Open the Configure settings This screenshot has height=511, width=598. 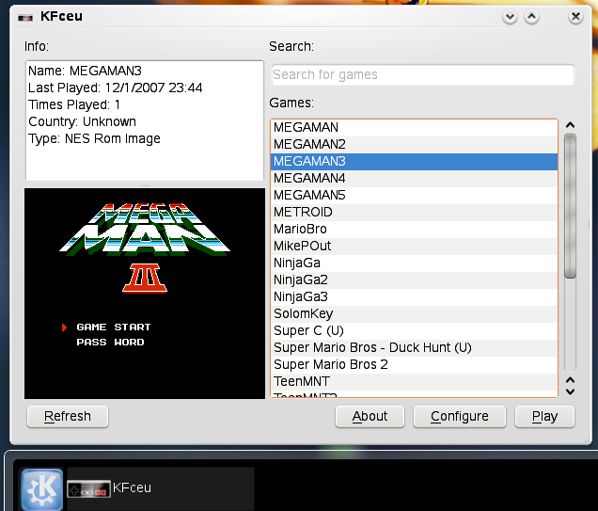[460, 416]
